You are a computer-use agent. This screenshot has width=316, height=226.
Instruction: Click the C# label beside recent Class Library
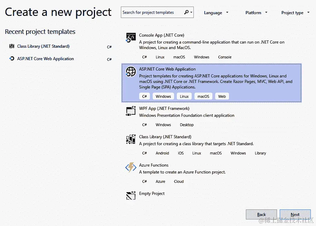pos(109,47)
